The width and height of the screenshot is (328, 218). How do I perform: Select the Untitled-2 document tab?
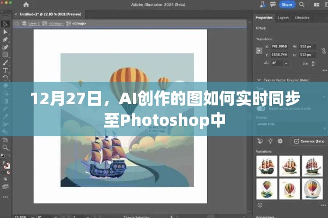point(51,14)
